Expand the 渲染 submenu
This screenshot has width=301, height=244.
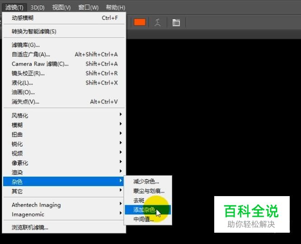pos(65,172)
